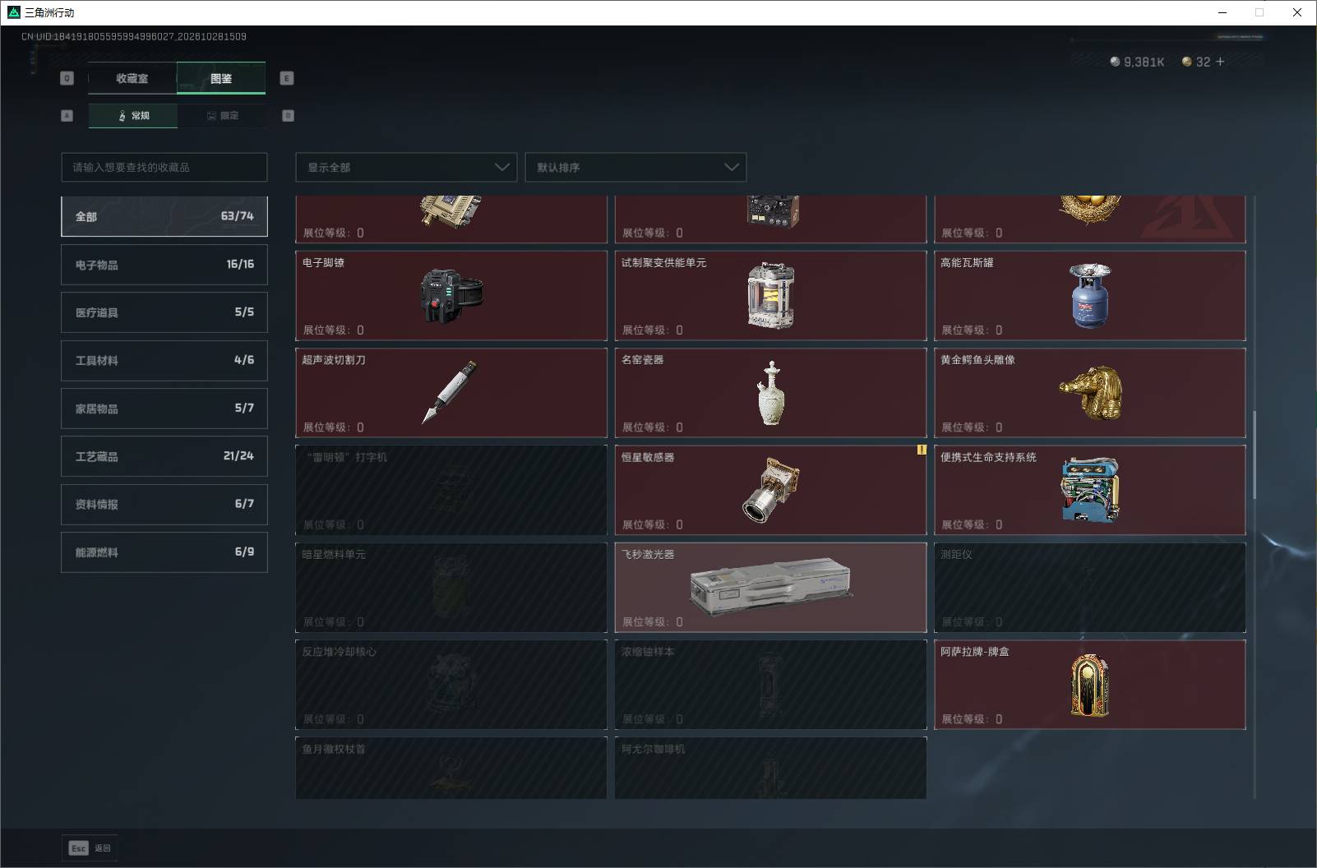Click the 展位等级: 0 text under 电子脚镣
The width and height of the screenshot is (1317, 868).
click(334, 330)
